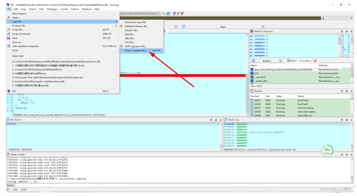Open the File menu
Screen dimensions: 357x196
coord(9,9)
